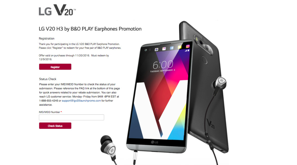Focus the IMEI/MEID Number input field
This screenshot has width=297, height=165.
[x=72, y=117]
